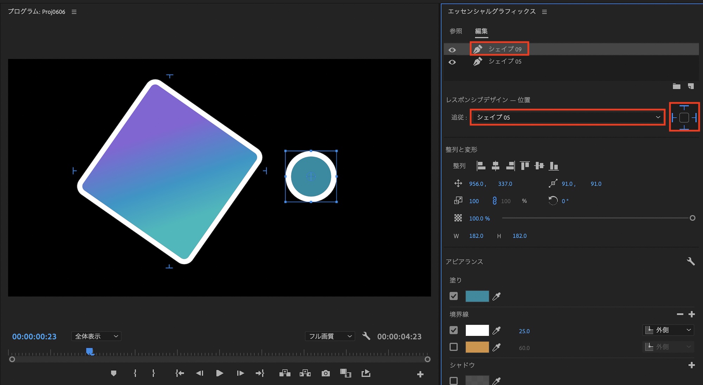The height and width of the screenshot is (385, 703).
Task: Click the Create Group folder icon
Action: 676,86
